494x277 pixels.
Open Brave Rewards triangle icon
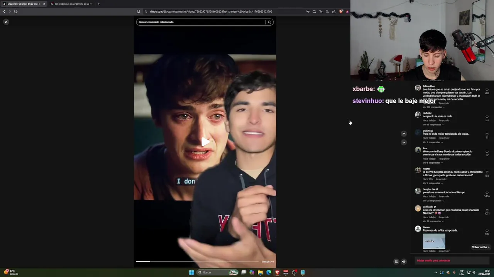[x=347, y=12]
